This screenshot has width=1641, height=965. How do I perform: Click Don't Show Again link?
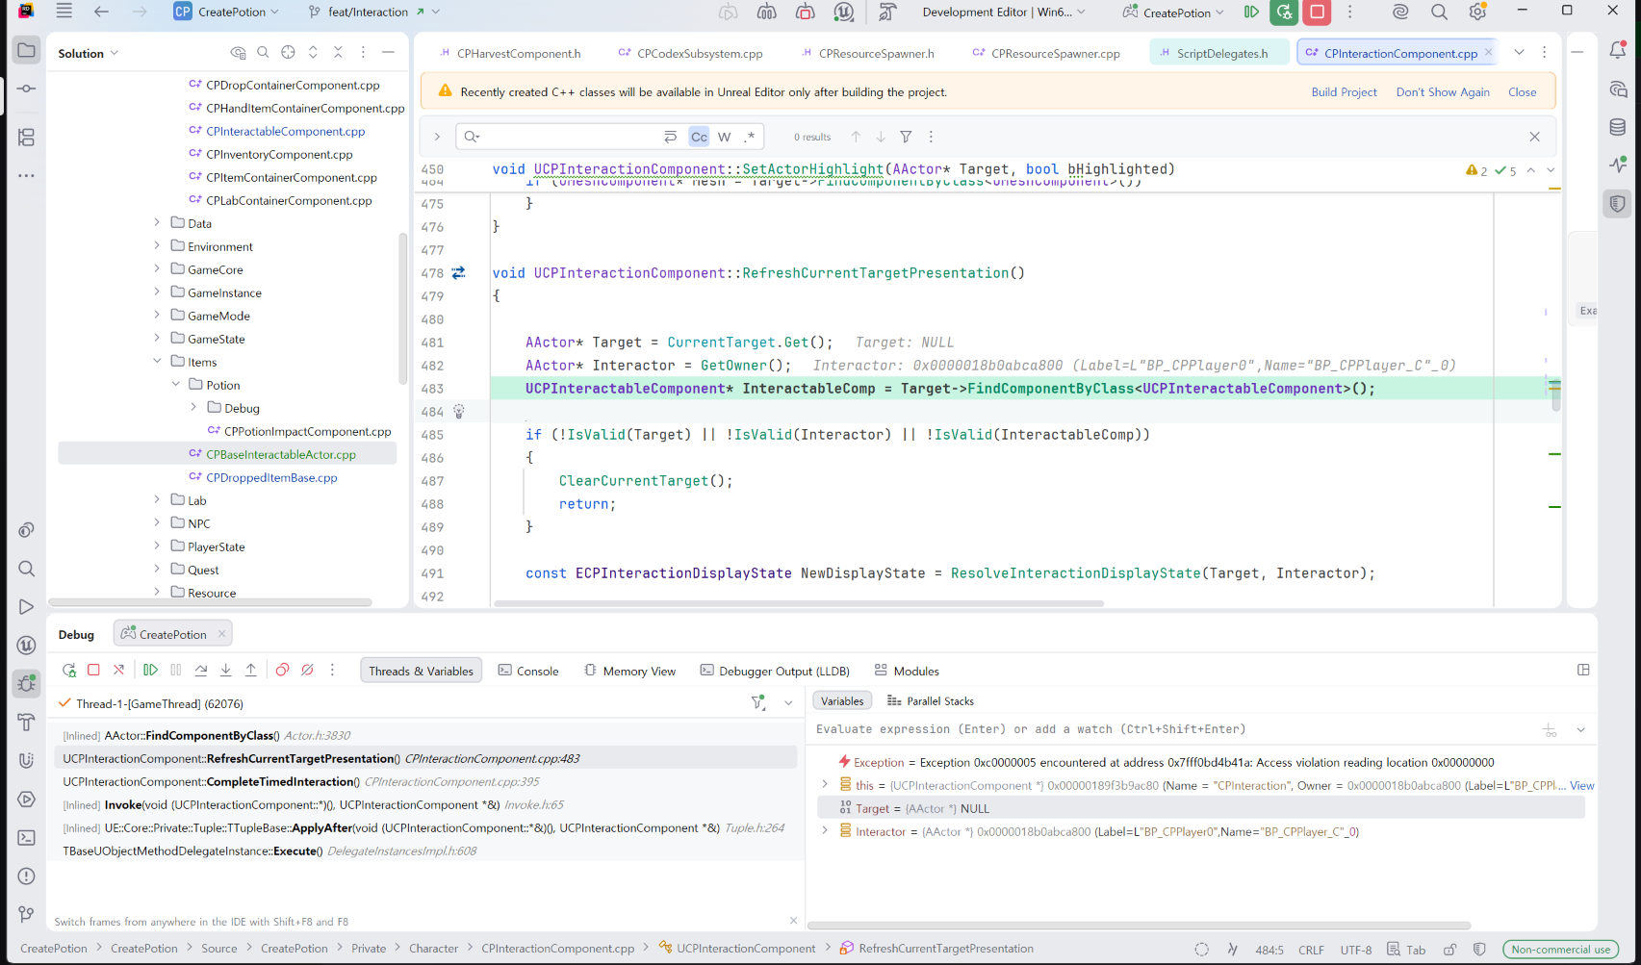coord(1443,92)
